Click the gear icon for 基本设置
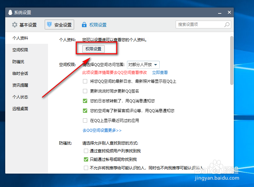This screenshot has width=254, height=187. point(15,25)
